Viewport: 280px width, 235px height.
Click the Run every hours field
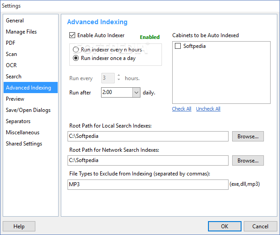coord(108,78)
